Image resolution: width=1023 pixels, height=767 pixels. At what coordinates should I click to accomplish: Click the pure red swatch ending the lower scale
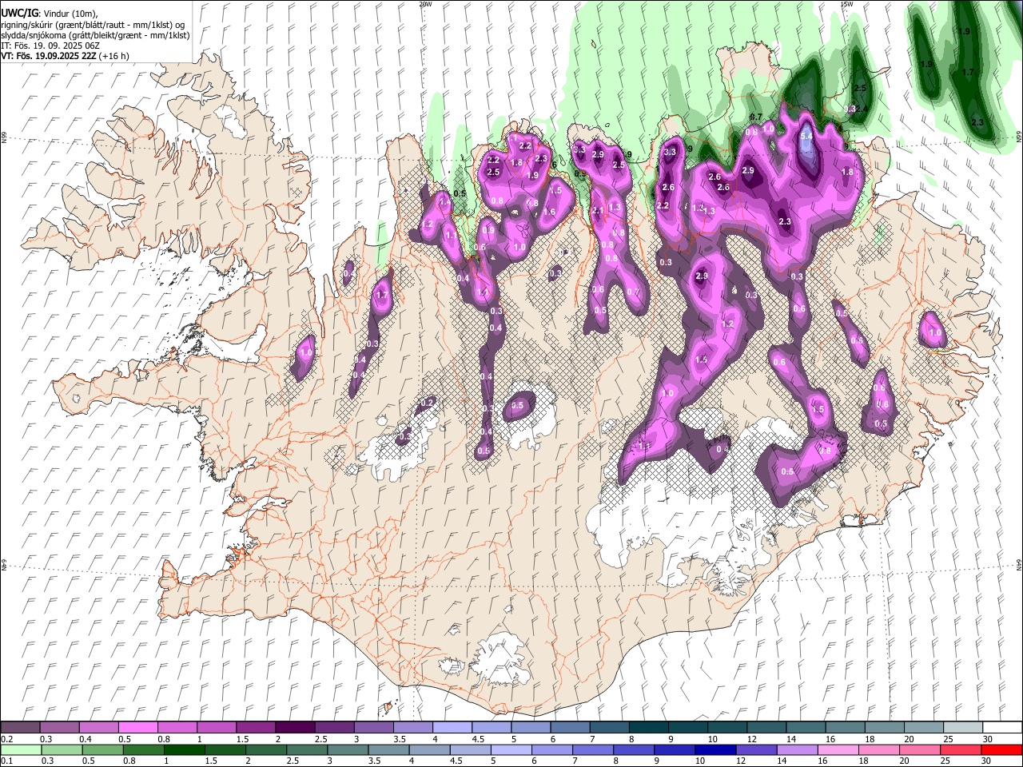coord(1001,750)
